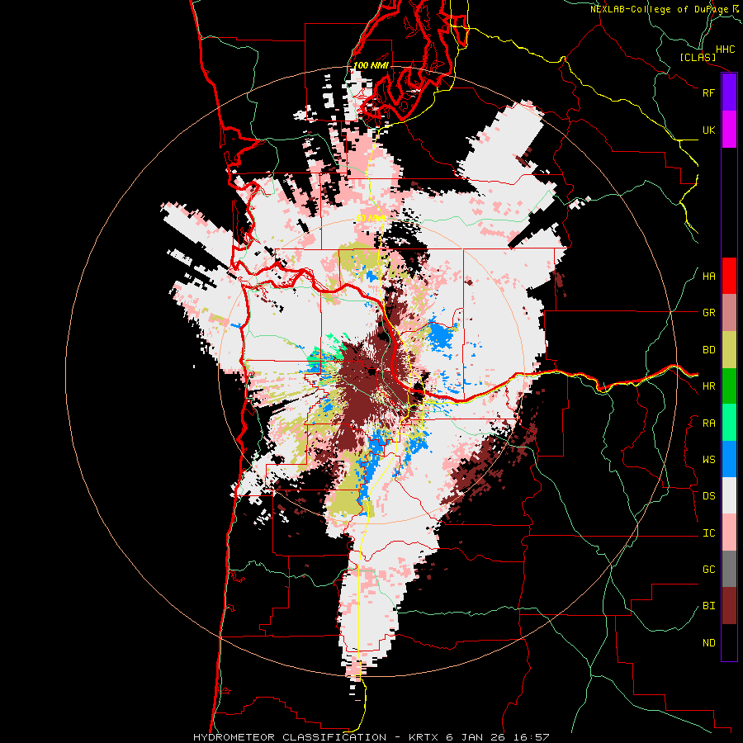Screen dimensions: 743x743
Task: Select the WS blue legend swatch
Action: (x=729, y=459)
